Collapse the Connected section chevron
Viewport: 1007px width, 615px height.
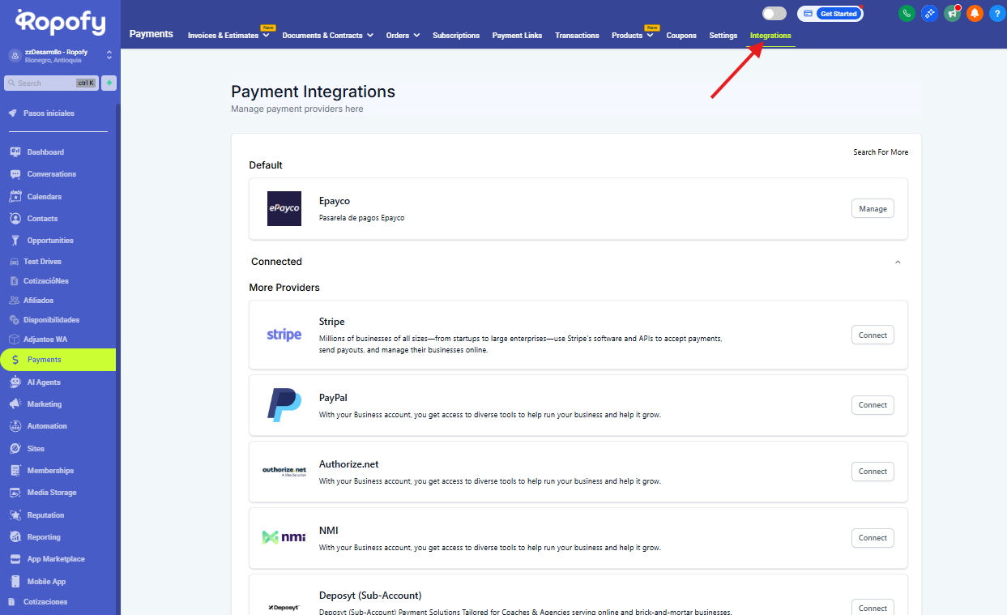point(897,262)
